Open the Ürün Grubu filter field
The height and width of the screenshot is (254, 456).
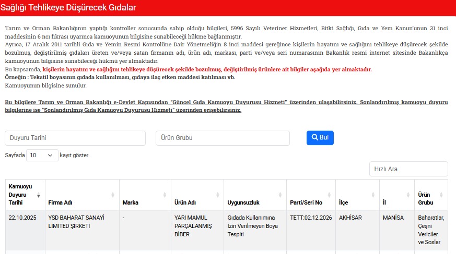tap(223, 138)
